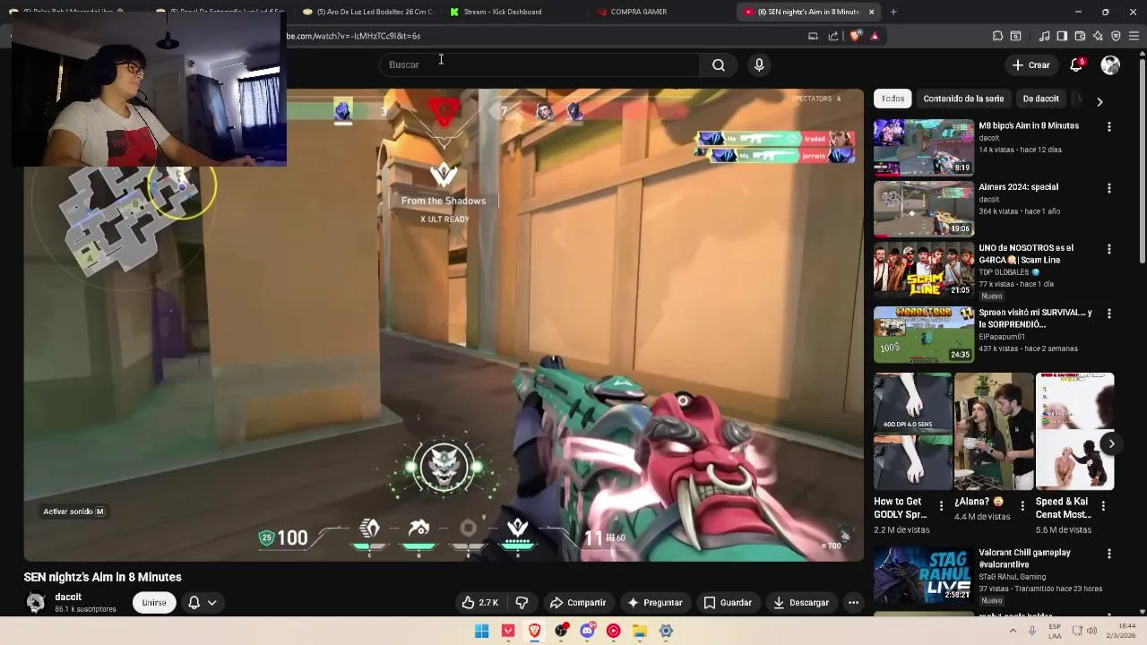Open ¿Alana? short thumbnail
Viewport: 1147px width, 645px height.
(994, 432)
